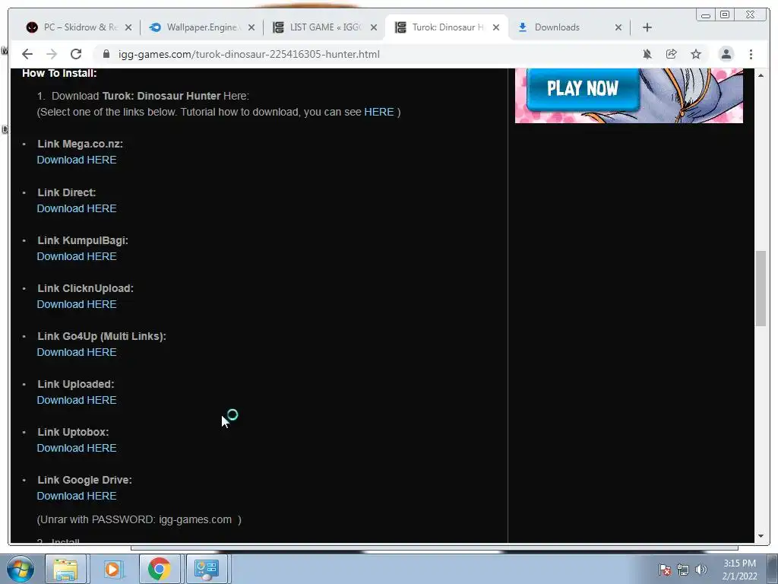Share this page via share icon
Image resolution: width=778 pixels, height=584 pixels.
pos(672,54)
